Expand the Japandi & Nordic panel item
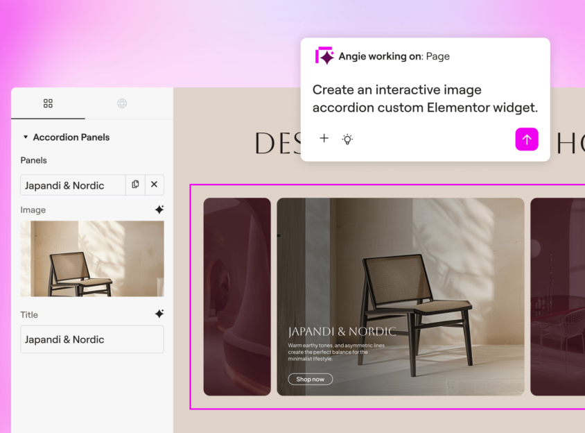 click(72, 185)
